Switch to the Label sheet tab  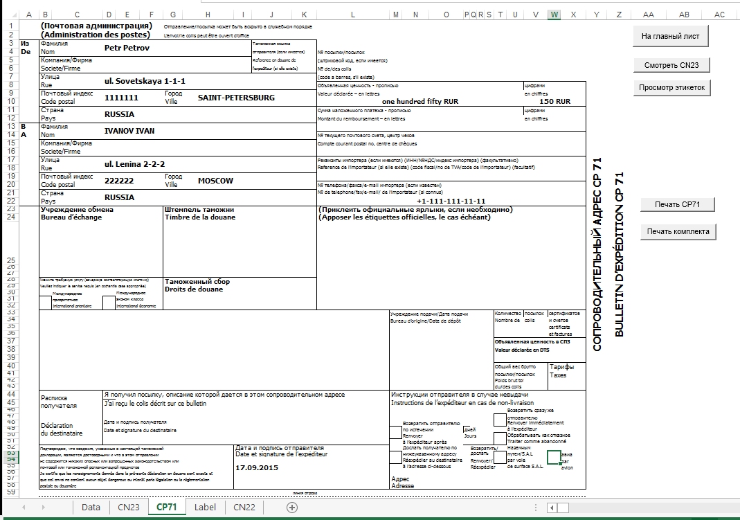205,508
